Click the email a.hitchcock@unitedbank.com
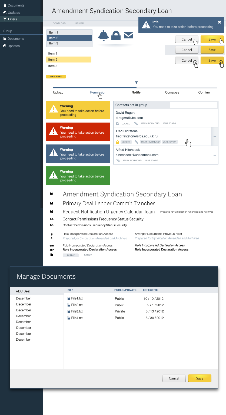The width and height of the screenshot is (226, 415). [137, 155]
